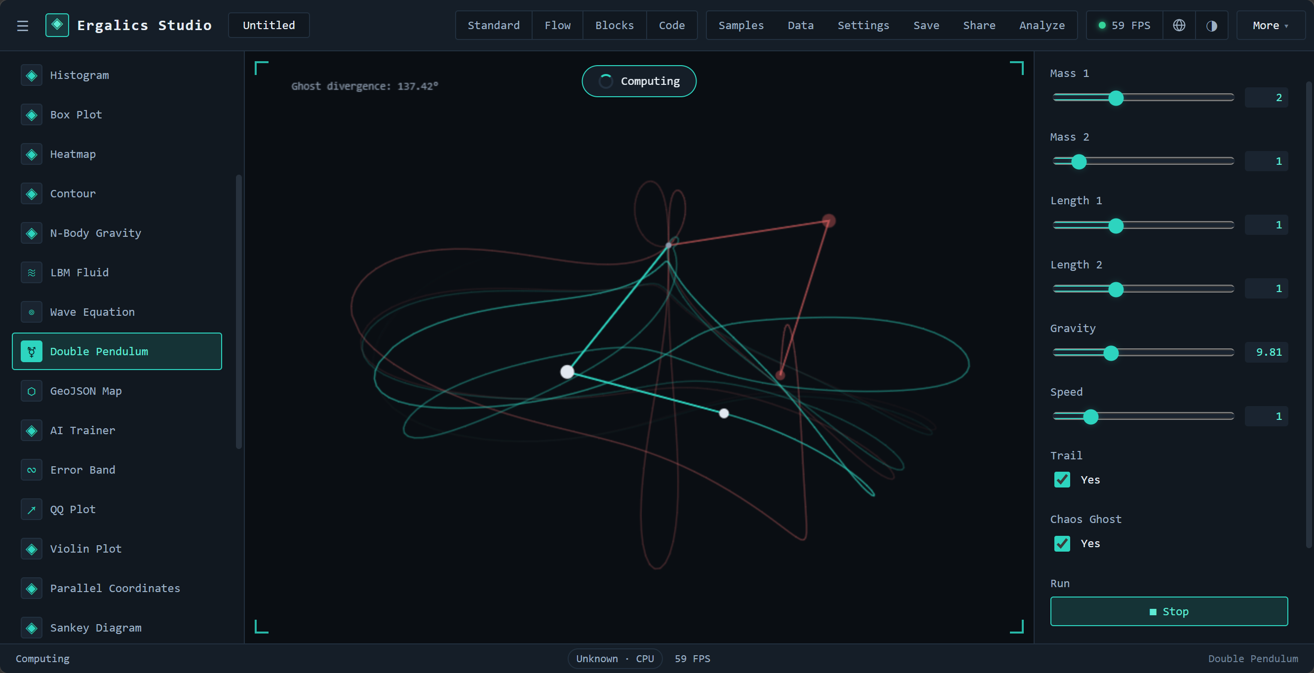Screen dimensions: 1314x673
Task: Switch to Blocks mode tab
Action: tap(614, 26)
